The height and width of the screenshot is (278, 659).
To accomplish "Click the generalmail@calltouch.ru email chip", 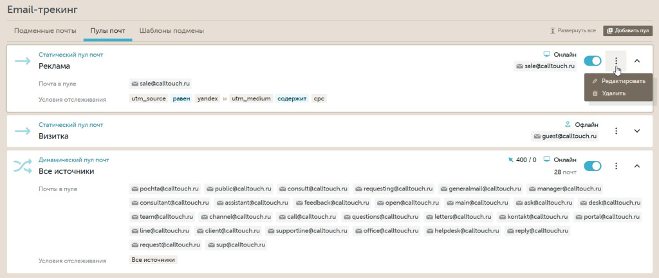I will coord(481,189).
